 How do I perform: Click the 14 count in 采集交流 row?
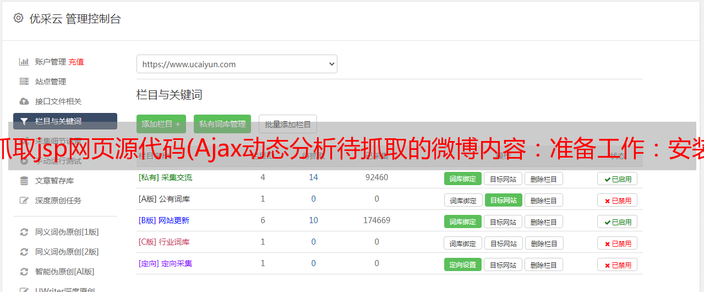[313, 177]
